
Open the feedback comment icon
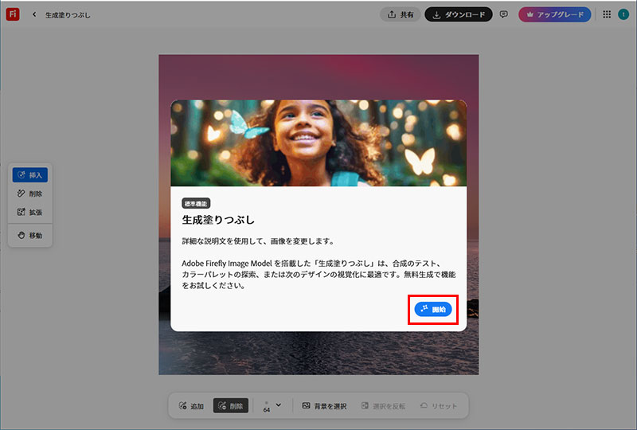[504, 14]
